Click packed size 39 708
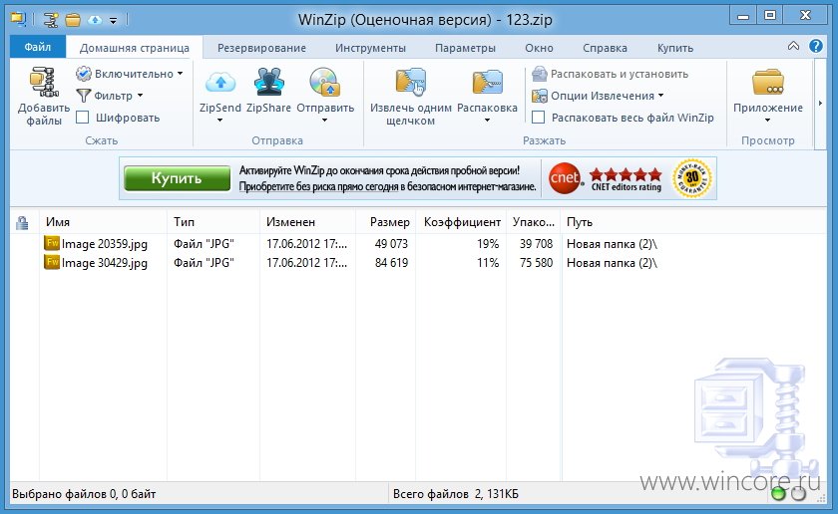The image size is (838, 514). coord(536,244)
